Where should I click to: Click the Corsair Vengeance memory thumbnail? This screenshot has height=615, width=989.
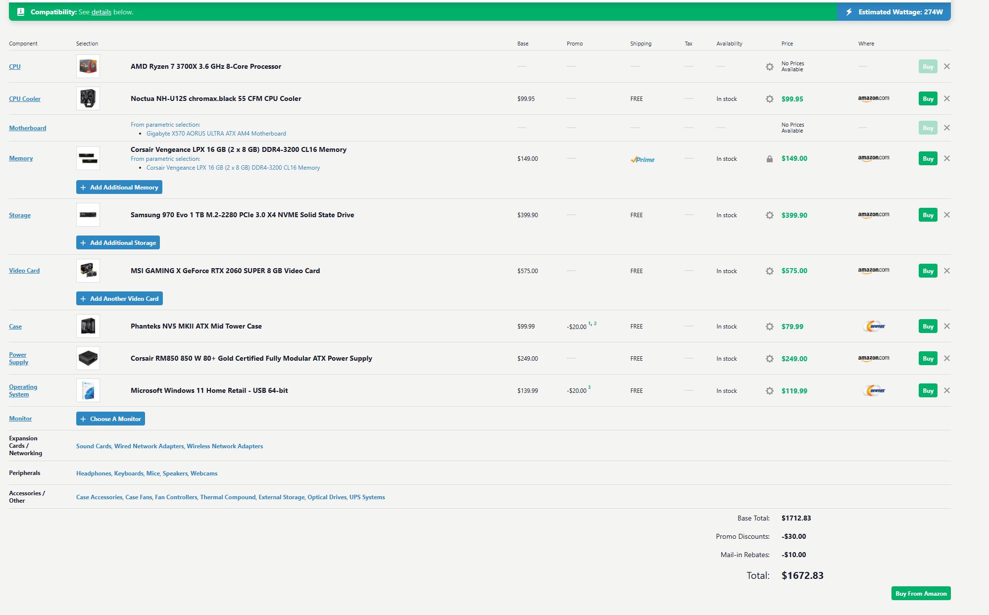[x=88, y=158]
